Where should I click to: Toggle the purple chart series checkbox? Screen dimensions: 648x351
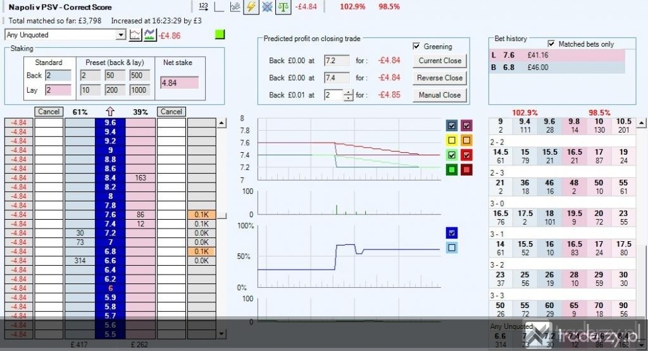pos(466,126)
